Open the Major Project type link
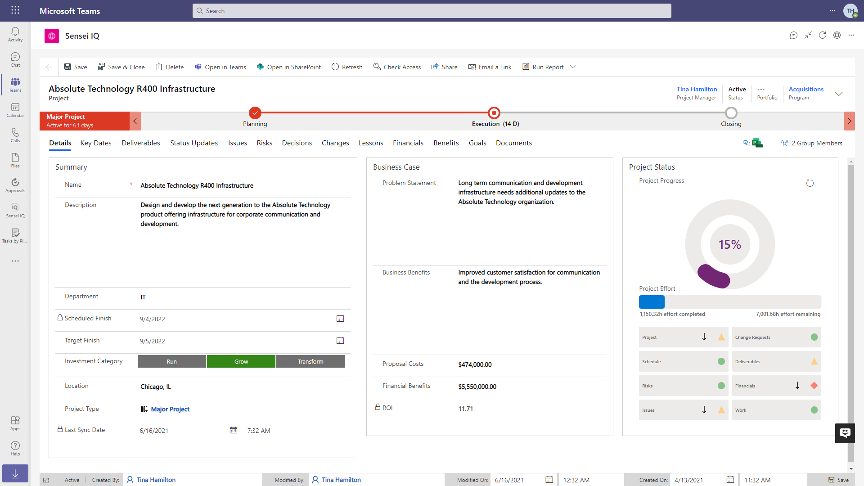The height and width of the screenshot is (486, 864). click(170, 409)
